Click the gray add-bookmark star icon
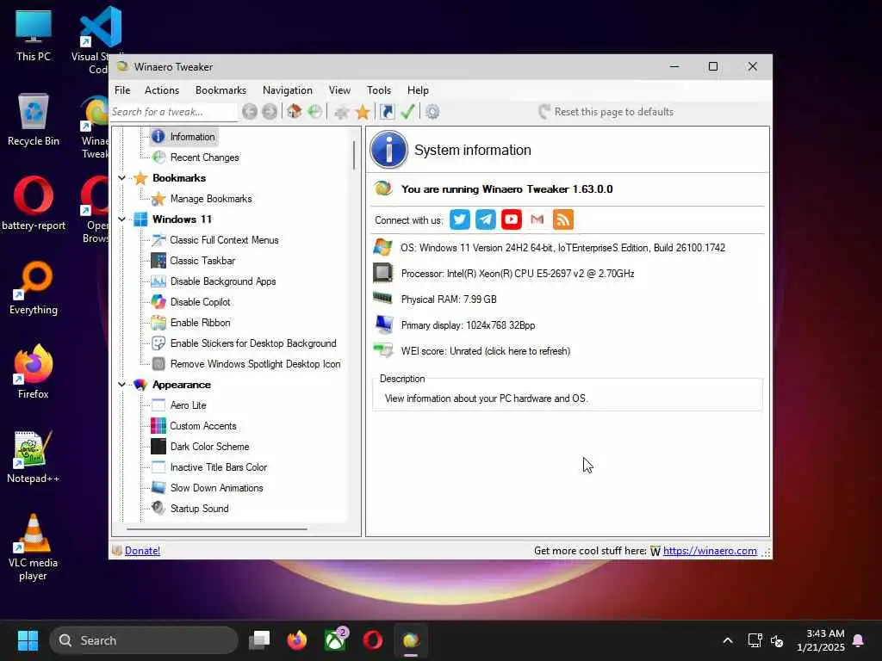Screen dimensions: 882x661 (x=341, y=112)
